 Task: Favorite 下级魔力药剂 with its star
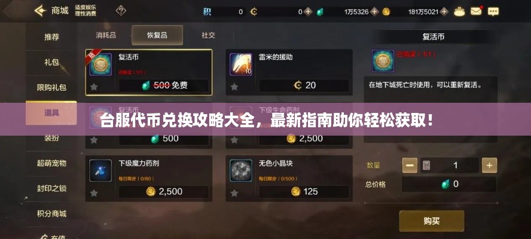[94, 193]
